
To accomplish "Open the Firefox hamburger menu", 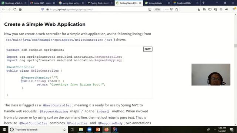I will (234, 9).
